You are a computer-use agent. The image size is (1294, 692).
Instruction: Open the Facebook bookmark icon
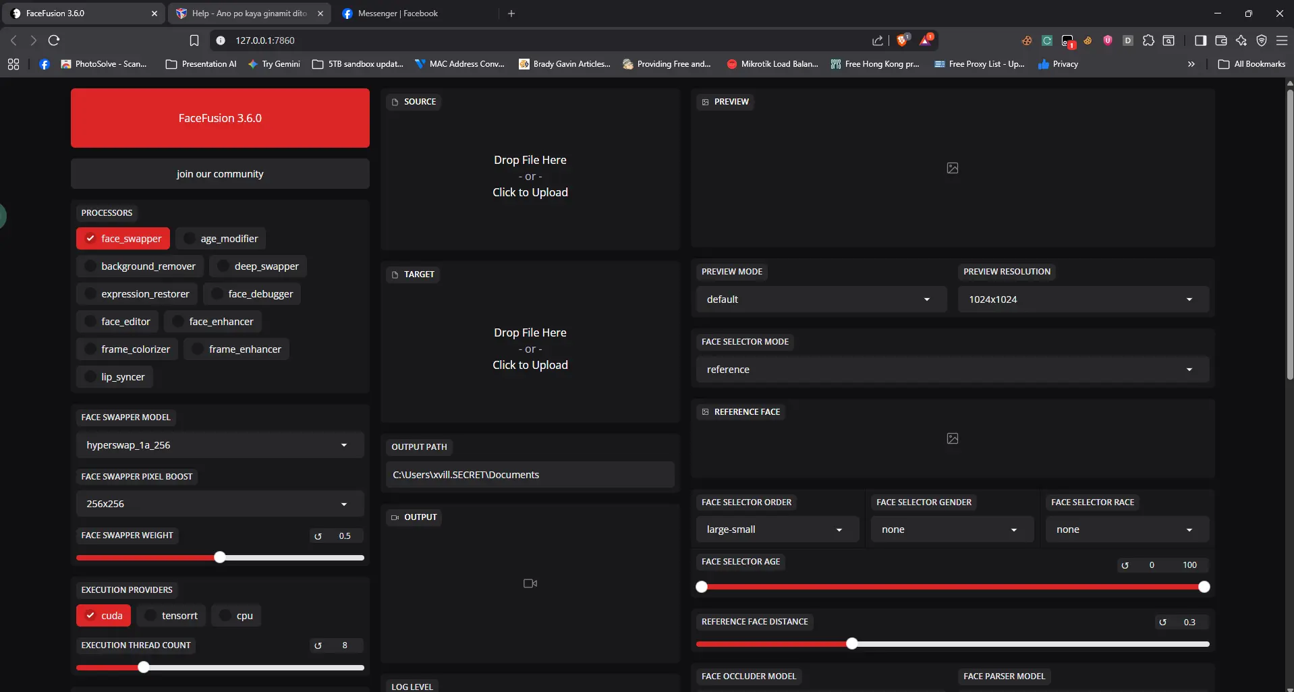[x=45, y=64]
